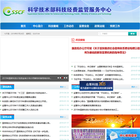This screenshot has height=140, width=140.
Task: Open the 不忘初心 牢记使命 orange banner
Action: click(x=106, y=121)
